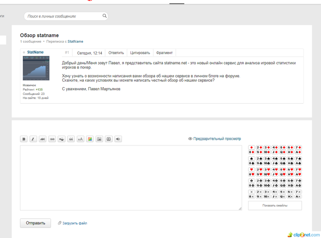Insert the Ax unknown-suit card
The height and width of the screenshot is (238, 321).
tap(298, 197)
